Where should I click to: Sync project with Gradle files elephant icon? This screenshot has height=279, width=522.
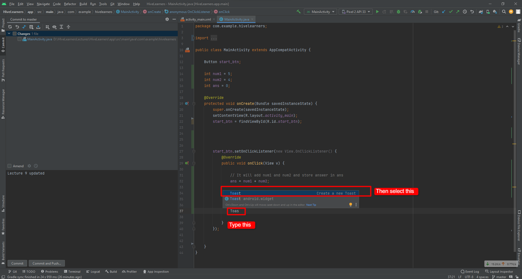[481, 12]
